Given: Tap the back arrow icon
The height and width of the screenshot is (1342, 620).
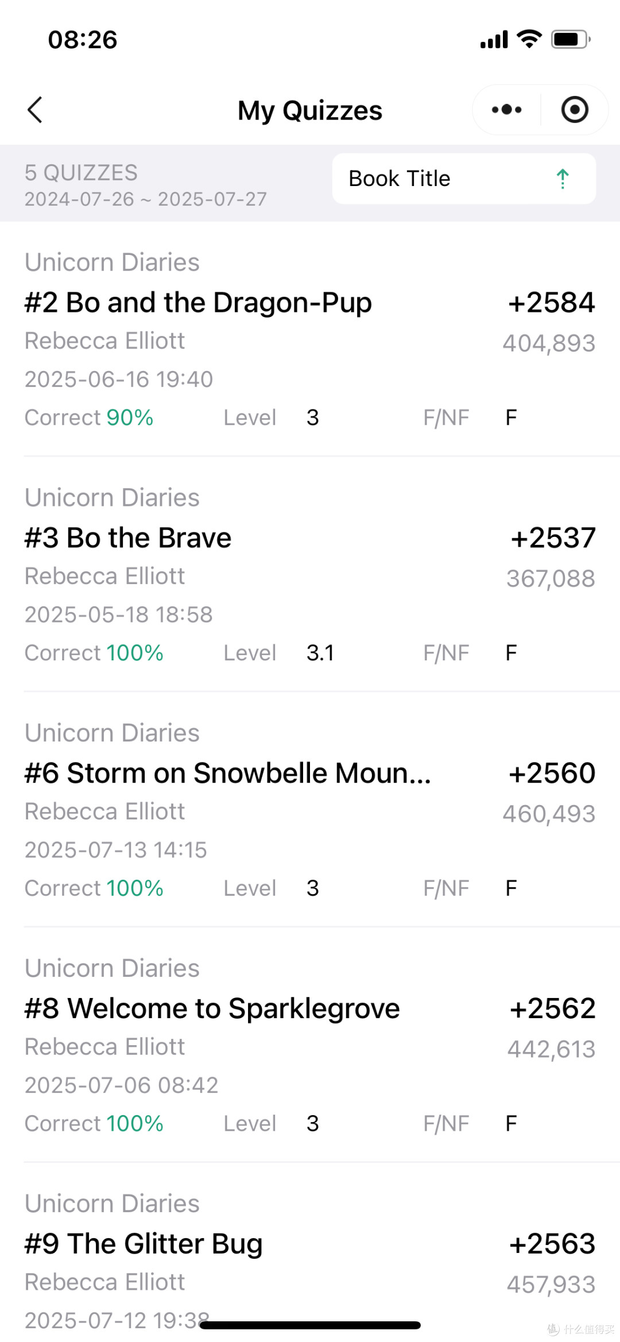Looking at the screenshot, I should click(x=35, y=110).
